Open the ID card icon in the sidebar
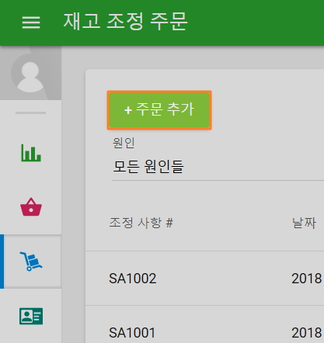This screenshot has height=343, width=324. [31, 316]
